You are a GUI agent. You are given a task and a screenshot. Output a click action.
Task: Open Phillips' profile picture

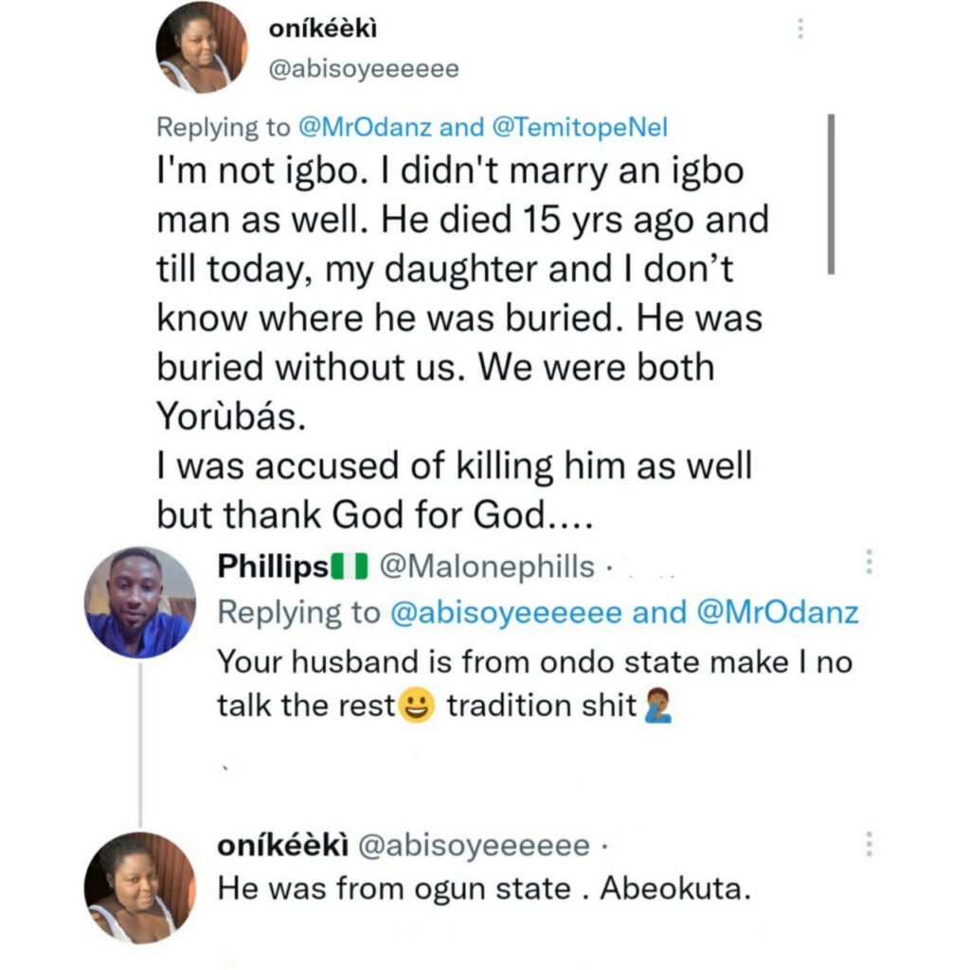click(x=140, y=602)
